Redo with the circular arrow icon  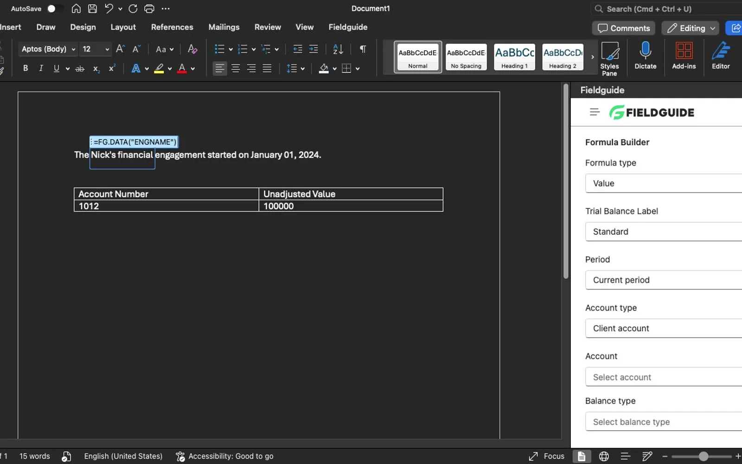(133, 8)
